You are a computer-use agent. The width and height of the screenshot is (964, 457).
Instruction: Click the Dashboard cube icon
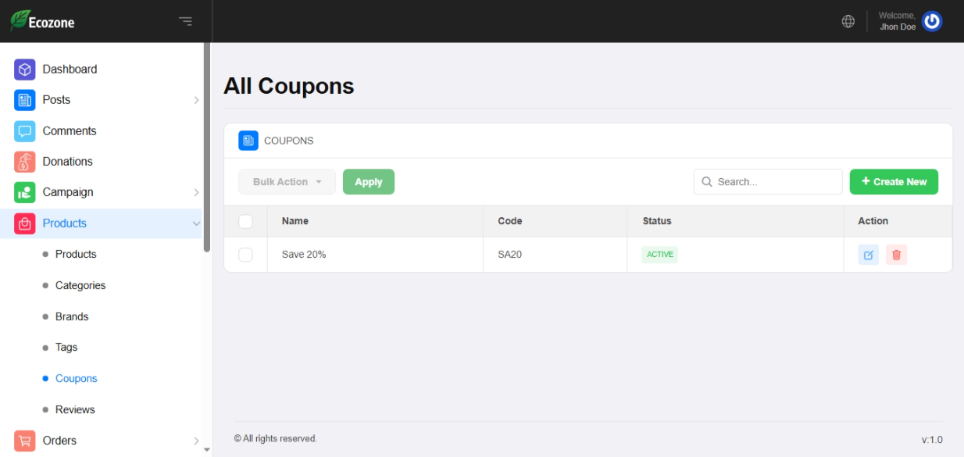pos(25,70)
